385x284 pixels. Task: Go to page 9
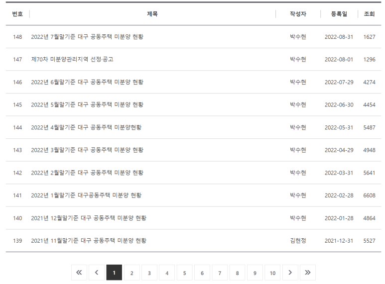pyautogui.click(x=255, y=273)
